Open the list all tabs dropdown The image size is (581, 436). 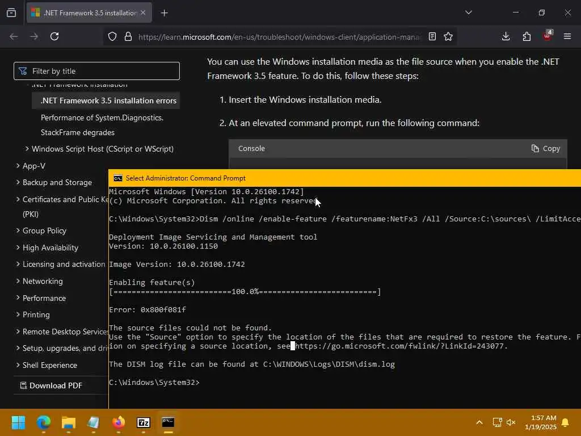click(x=468, y=12)
